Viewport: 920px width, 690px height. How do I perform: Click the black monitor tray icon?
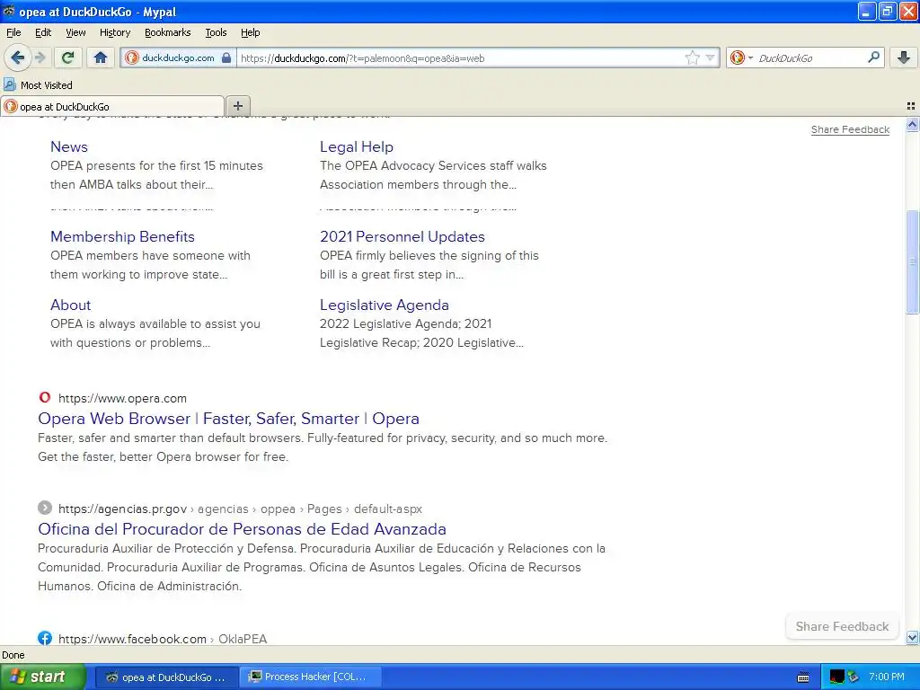[x=836, y=677]
